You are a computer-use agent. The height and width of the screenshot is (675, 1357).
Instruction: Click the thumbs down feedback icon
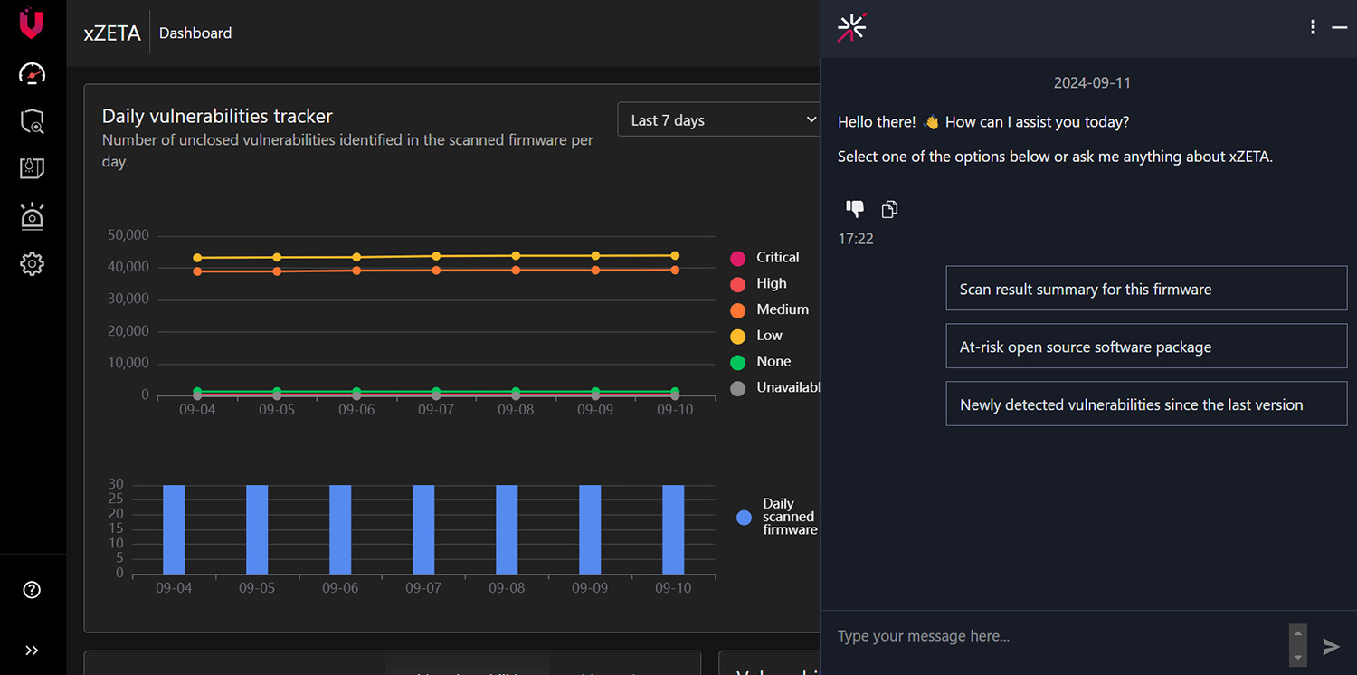[x=855, y=209]
